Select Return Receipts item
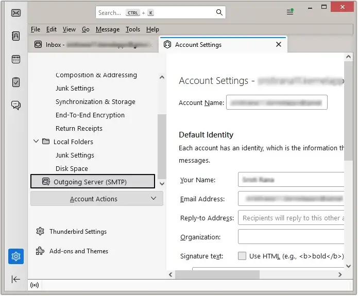Image resolution: width=358 pixels, height=296 pixels. pos(79,128)
